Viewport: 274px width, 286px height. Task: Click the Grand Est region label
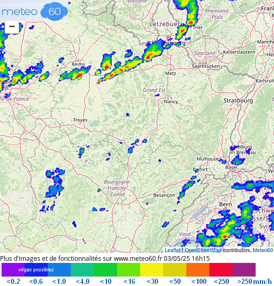154,90
